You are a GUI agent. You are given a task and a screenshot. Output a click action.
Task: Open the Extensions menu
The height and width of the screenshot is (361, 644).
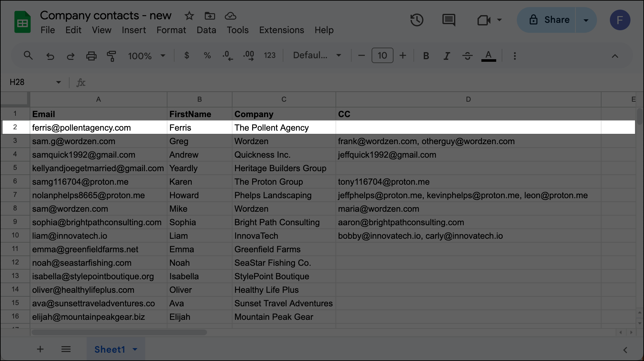(x=281, y=30)
